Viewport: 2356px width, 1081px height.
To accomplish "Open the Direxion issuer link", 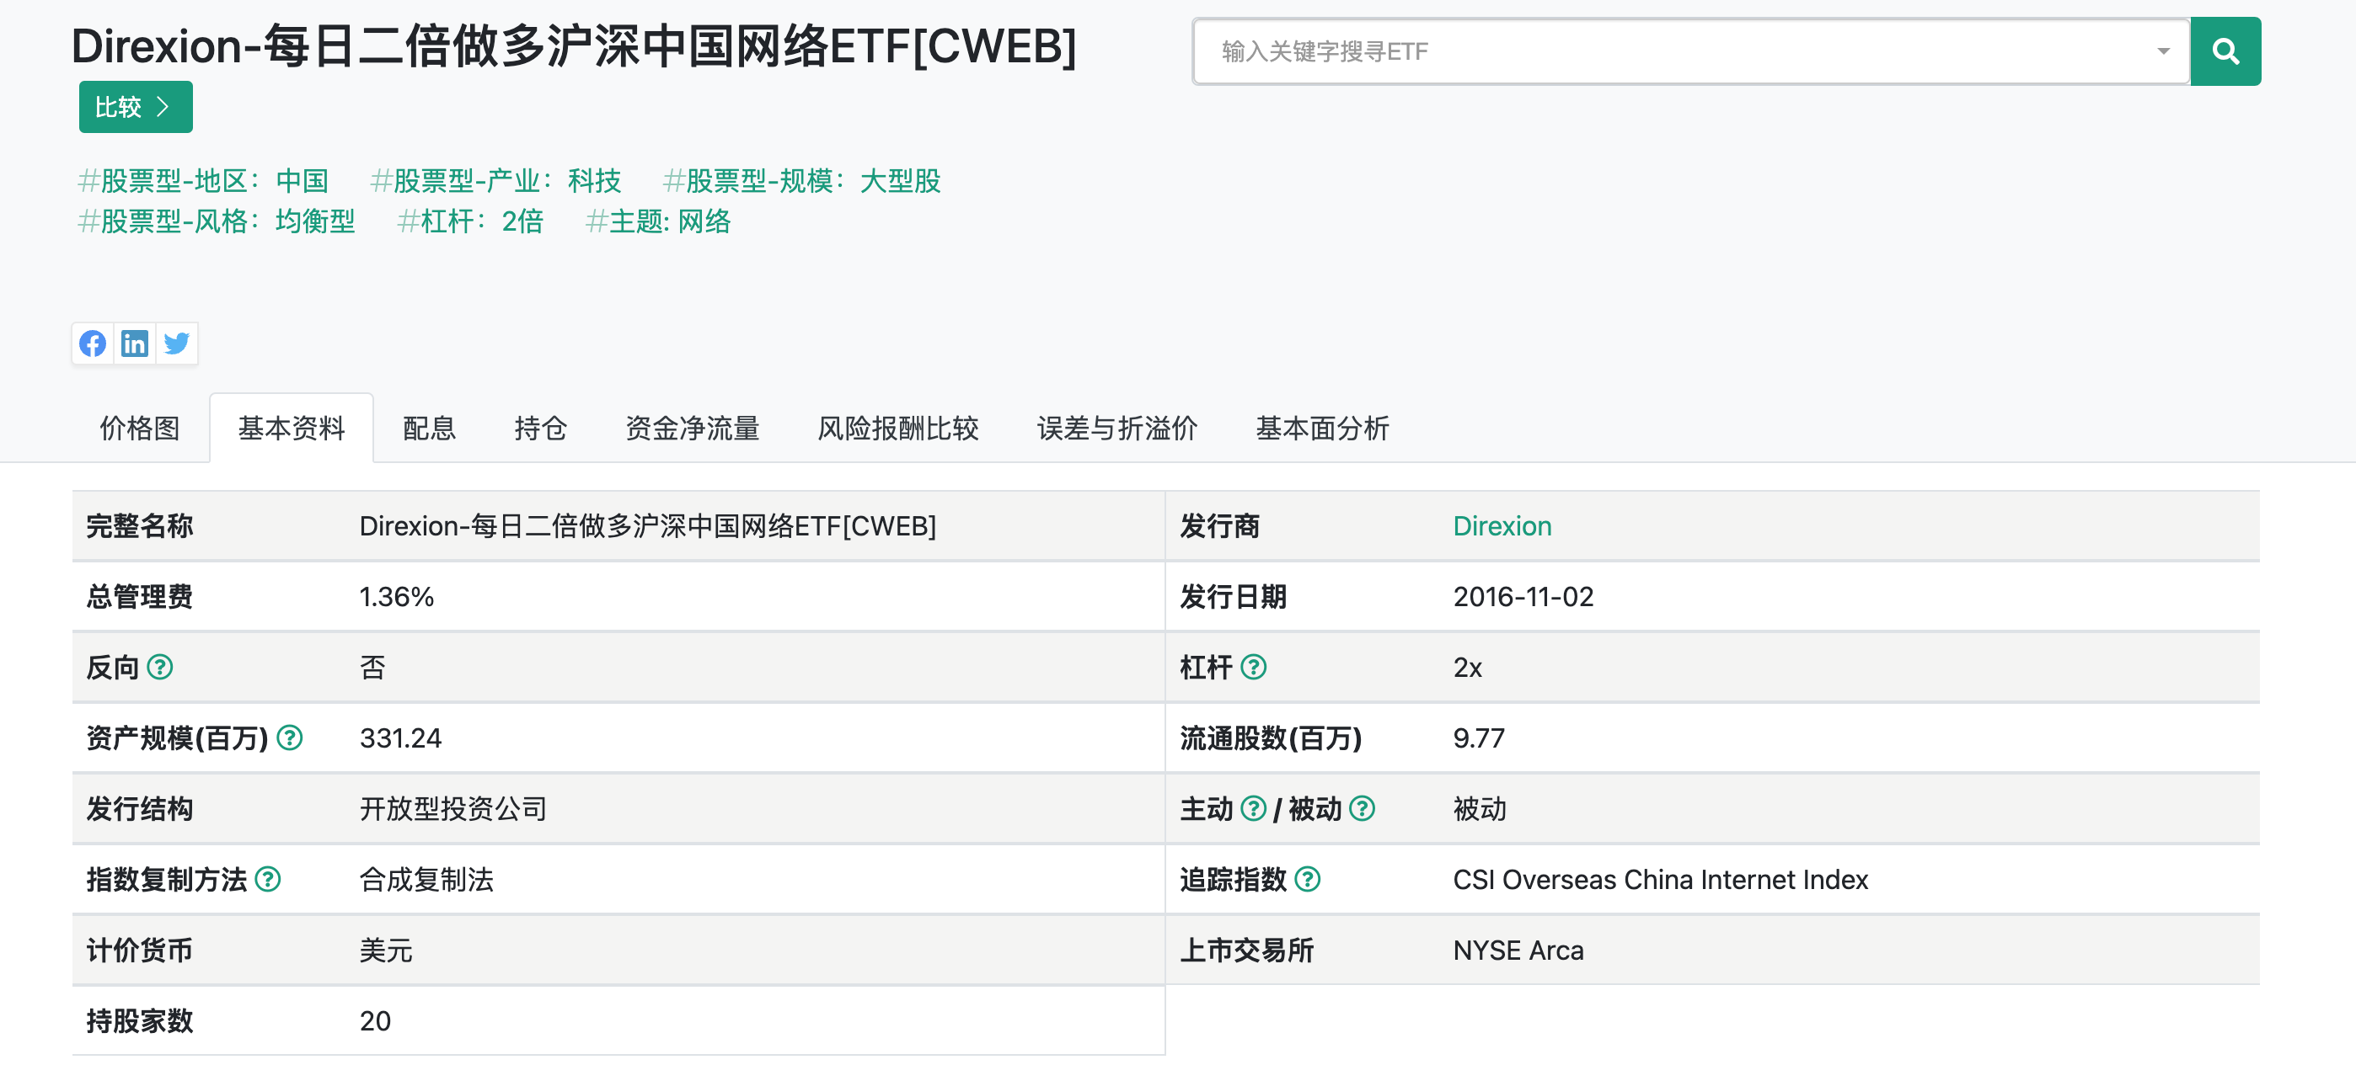I will tap(1502, 525).
